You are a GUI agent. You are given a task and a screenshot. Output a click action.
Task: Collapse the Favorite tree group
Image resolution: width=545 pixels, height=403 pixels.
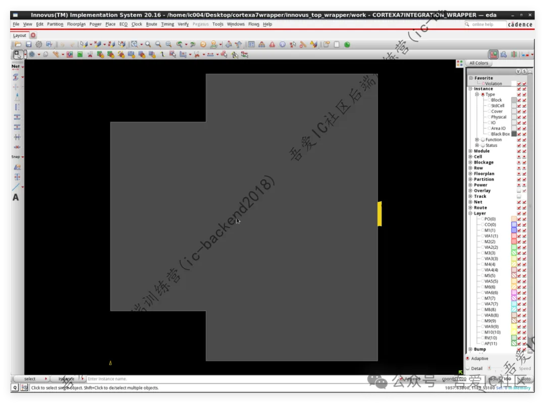[x=471, y=78]
